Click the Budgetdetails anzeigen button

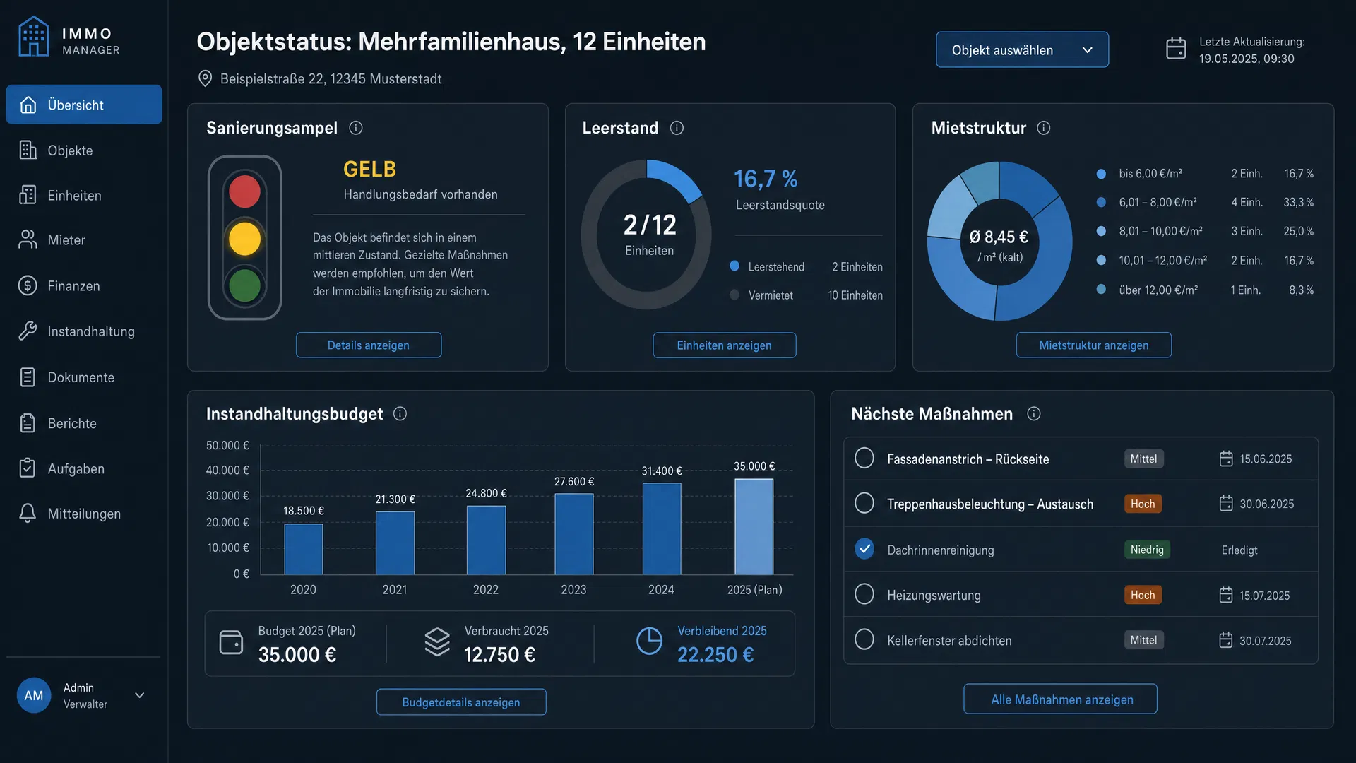(461, 702)
